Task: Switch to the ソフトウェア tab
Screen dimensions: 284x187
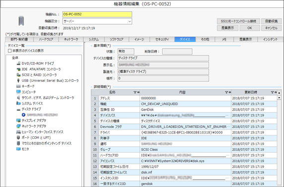Action: tap(117, 39)
